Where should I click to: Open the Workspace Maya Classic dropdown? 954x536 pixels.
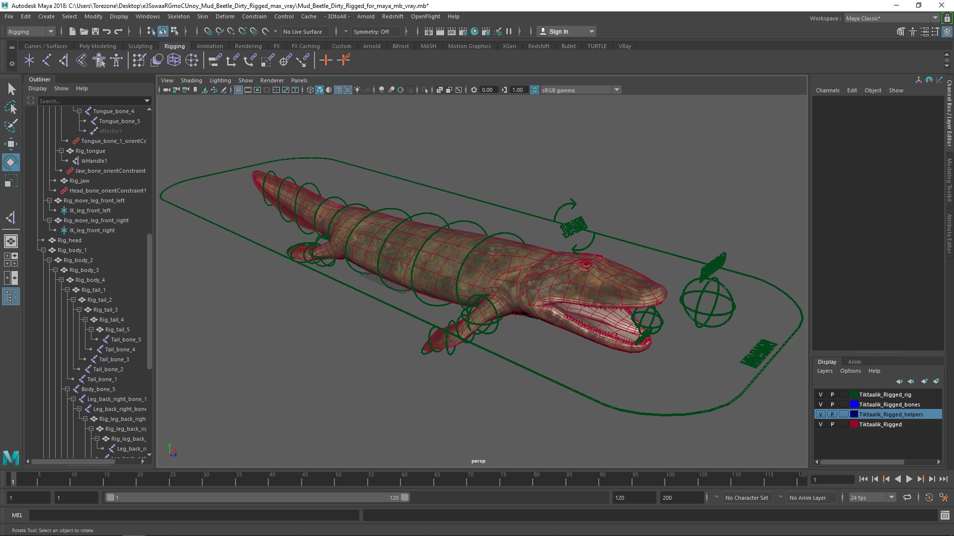[891, 18]
